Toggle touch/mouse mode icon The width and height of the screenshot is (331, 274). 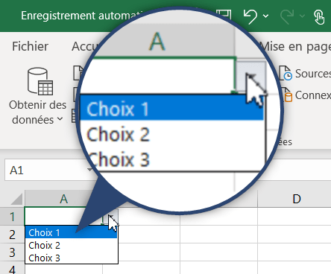click(319, 16)
